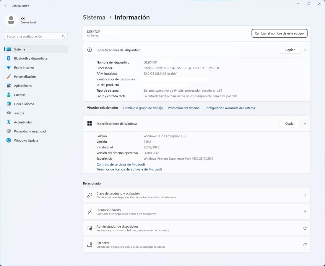
Task: Select Privacidad y seguridad shield icon
Action: coord(9,132)
